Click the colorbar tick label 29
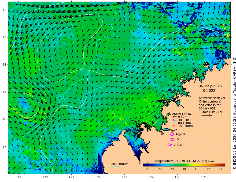236x182 pixels. tap(172, 169)
